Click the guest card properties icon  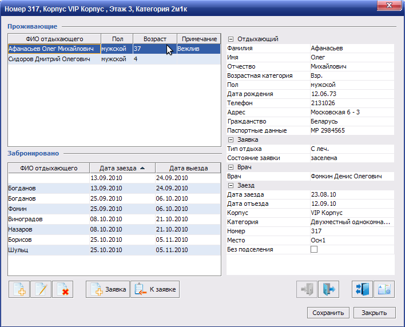384,289
